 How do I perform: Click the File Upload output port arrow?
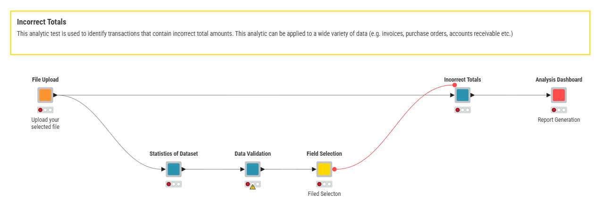click(55, 95)
